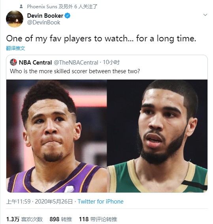Open the NBA Central account name
The image size is (213, 224).
click(x=35, y=63)
